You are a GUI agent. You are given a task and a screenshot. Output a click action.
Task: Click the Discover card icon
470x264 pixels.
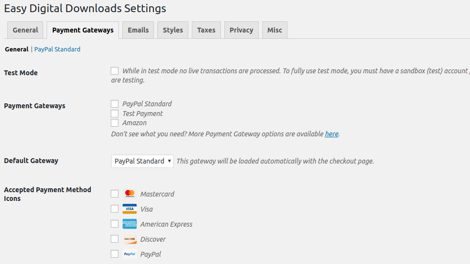coord(130,239)
